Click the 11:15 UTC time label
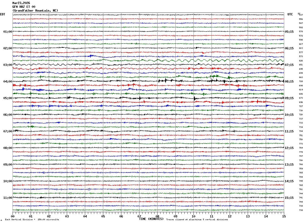Image resolution: width=304 pixels, height=223 pixels. (x=289, y=131)
